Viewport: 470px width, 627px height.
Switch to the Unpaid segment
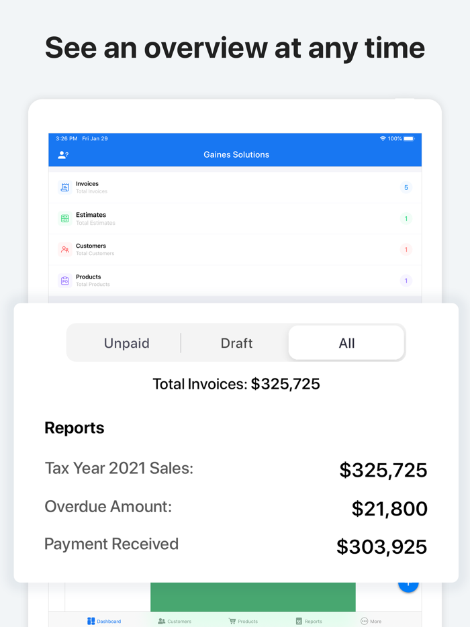[126, 343]
